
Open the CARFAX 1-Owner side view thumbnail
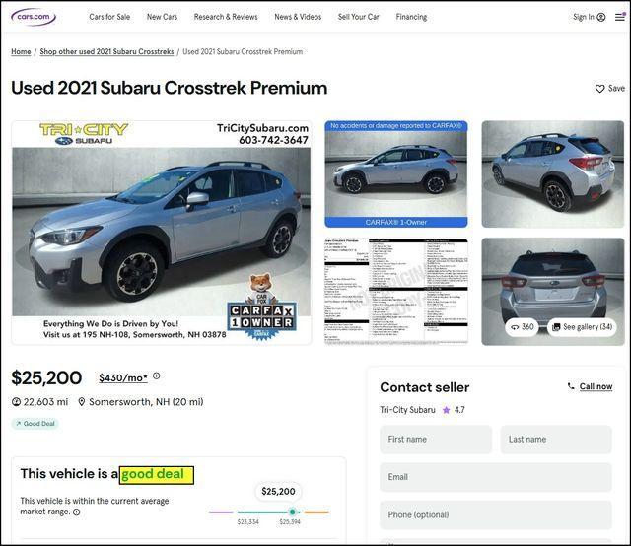(x=396, y=173)
